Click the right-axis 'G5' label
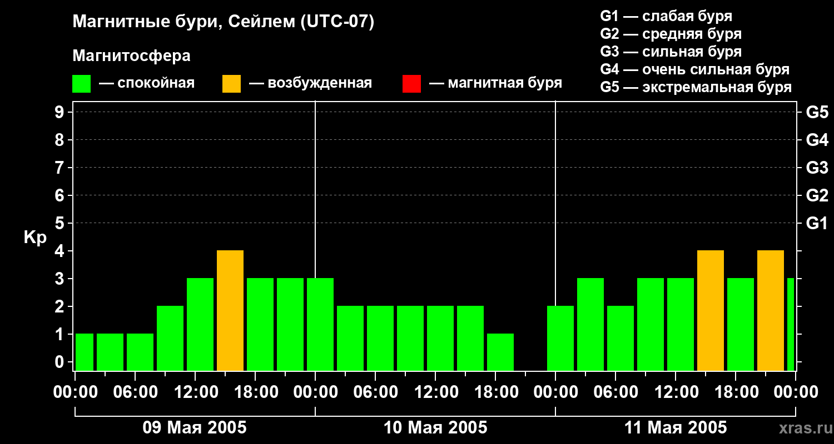The width and height of the screenshot is (834, 444). tap(817, 113)
